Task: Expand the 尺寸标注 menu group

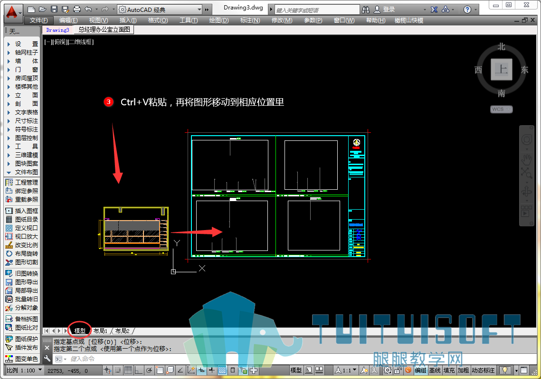Action: [x=23, y=121]
